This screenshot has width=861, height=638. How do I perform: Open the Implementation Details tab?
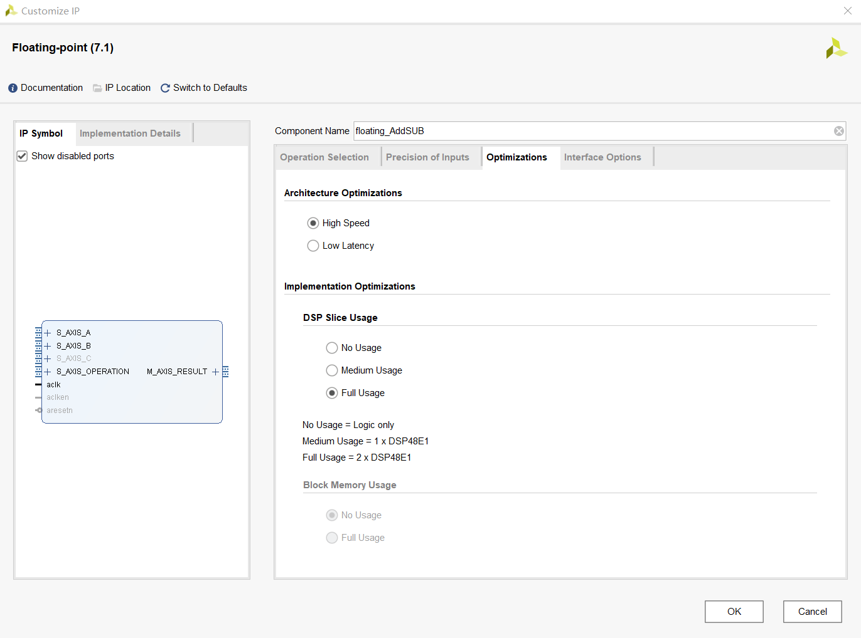(130, 133)
